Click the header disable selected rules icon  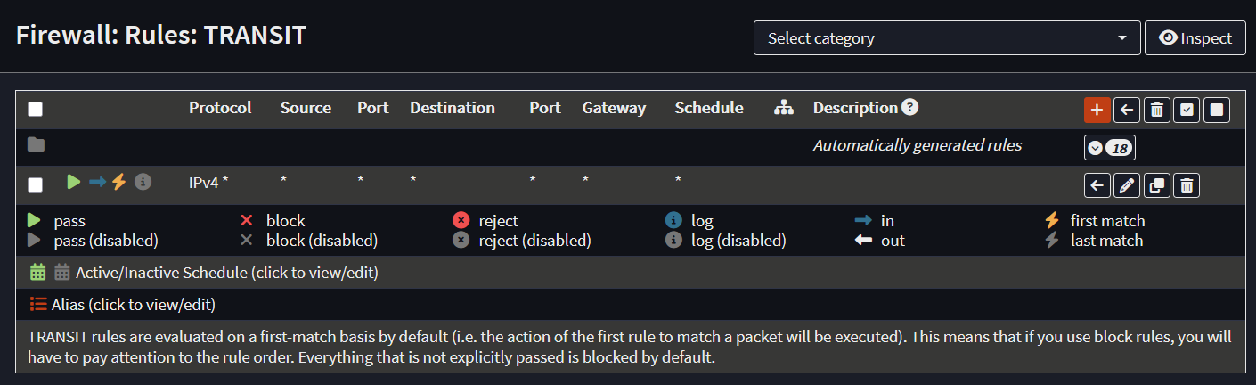point(1217,110)
